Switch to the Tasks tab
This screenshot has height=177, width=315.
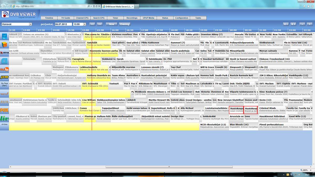click(x=198, y=18)
